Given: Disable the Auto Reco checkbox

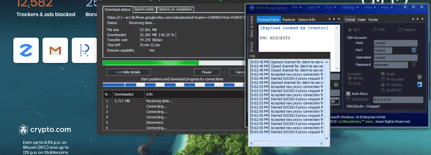Looking at the screenshot, I should click(348, 94).
